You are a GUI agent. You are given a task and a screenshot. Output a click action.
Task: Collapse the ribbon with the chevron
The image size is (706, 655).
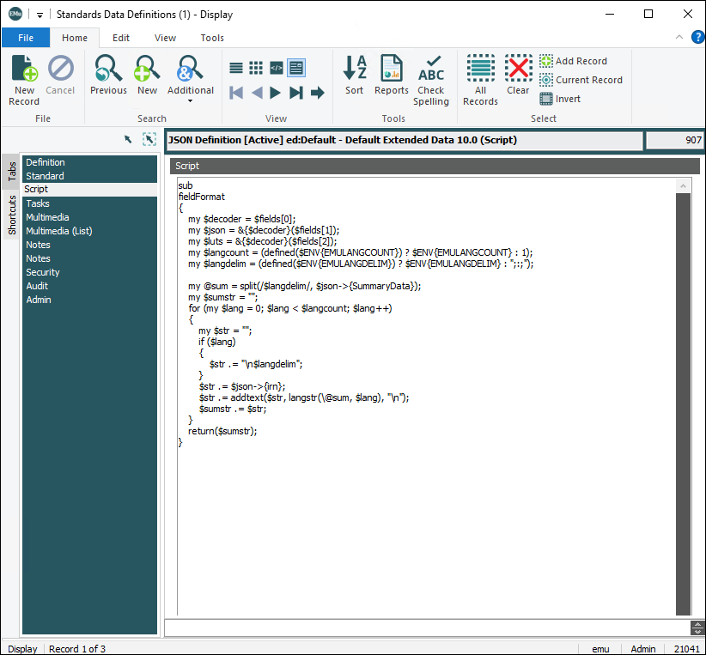[x=679, y=38]
